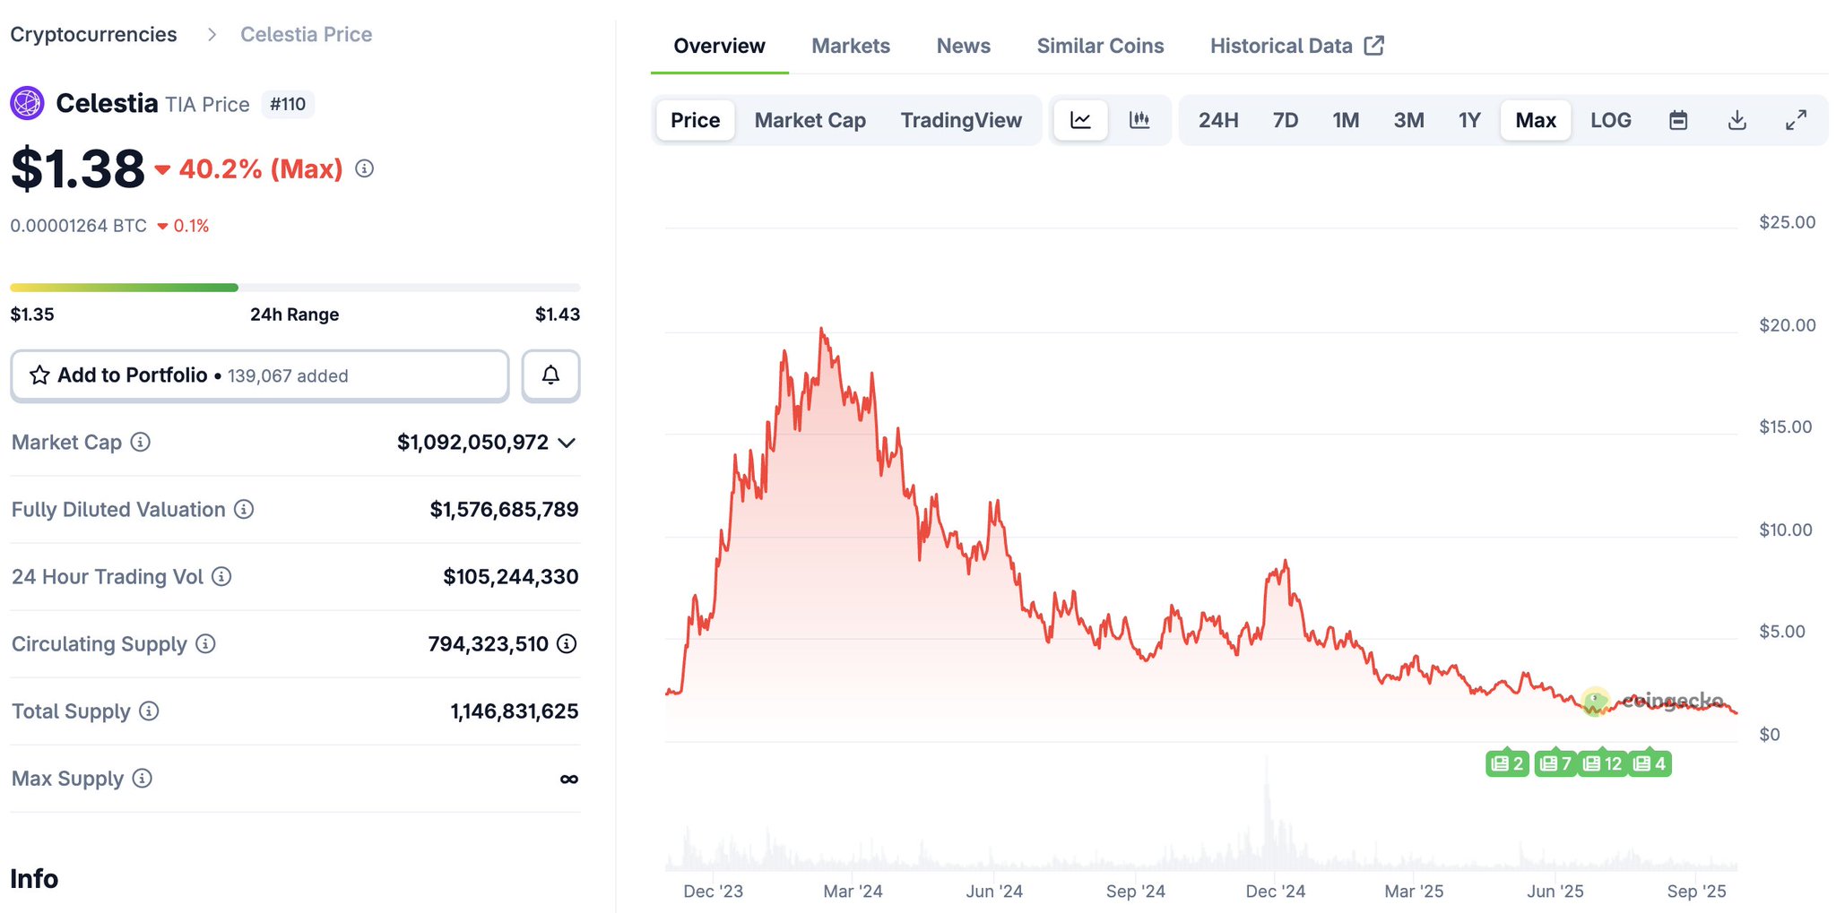
Task: Open the calendar date range picker
Action: [x=1678, y=120]
